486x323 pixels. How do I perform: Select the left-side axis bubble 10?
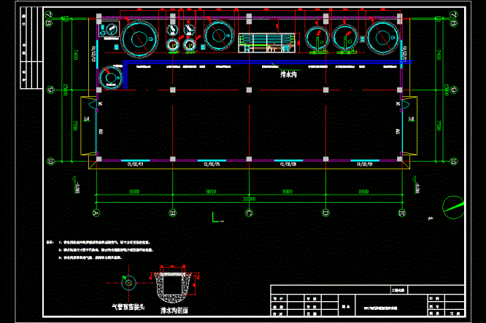(50, 161)
